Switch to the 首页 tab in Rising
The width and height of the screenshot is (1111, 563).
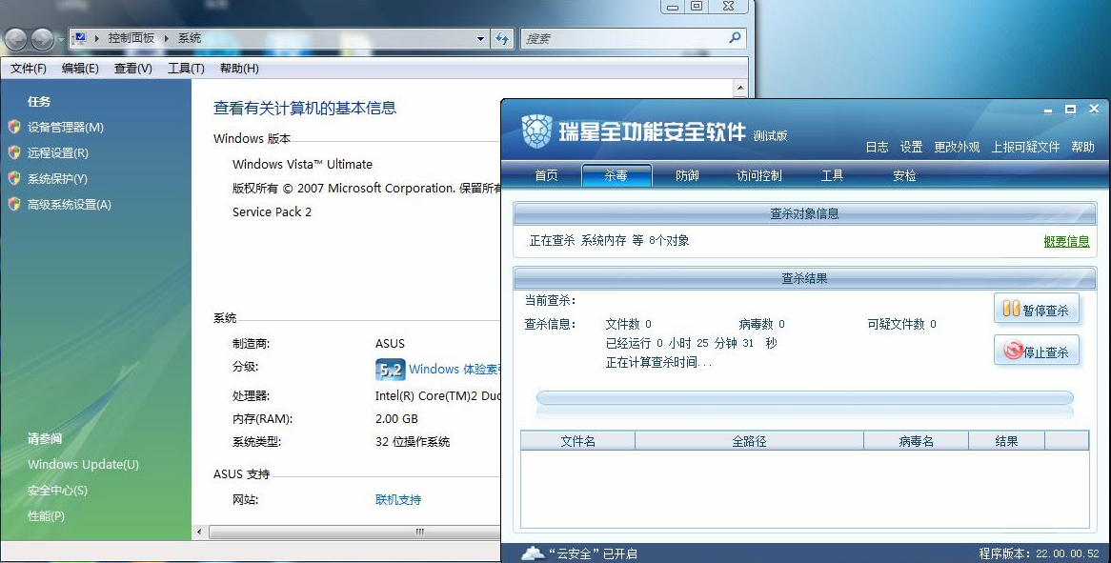[546, 175]
